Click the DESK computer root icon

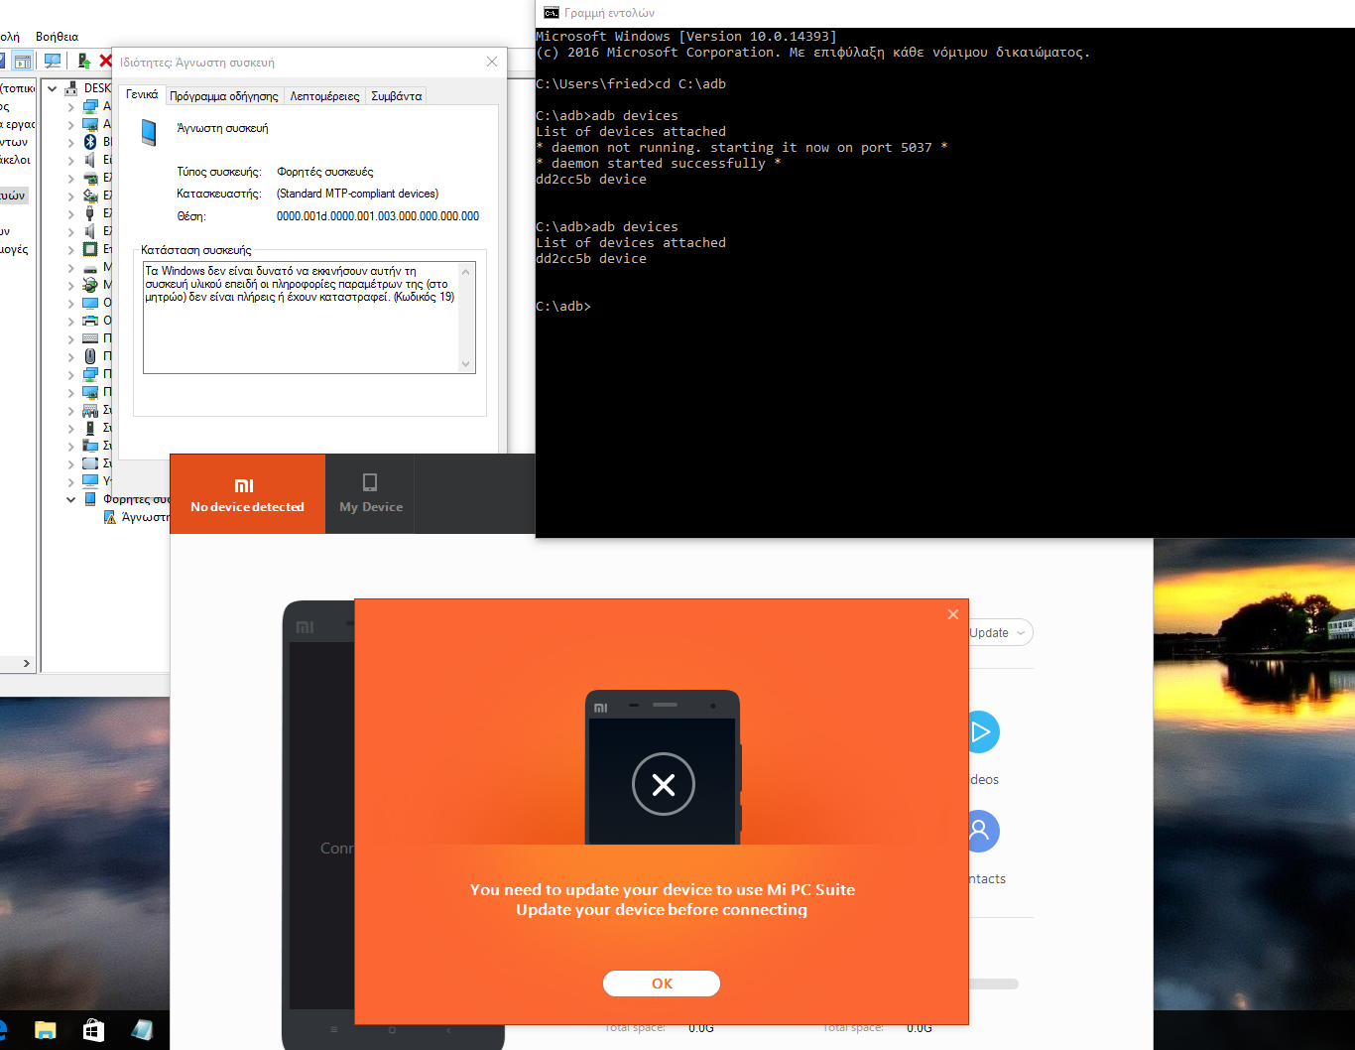coord(71,88)
